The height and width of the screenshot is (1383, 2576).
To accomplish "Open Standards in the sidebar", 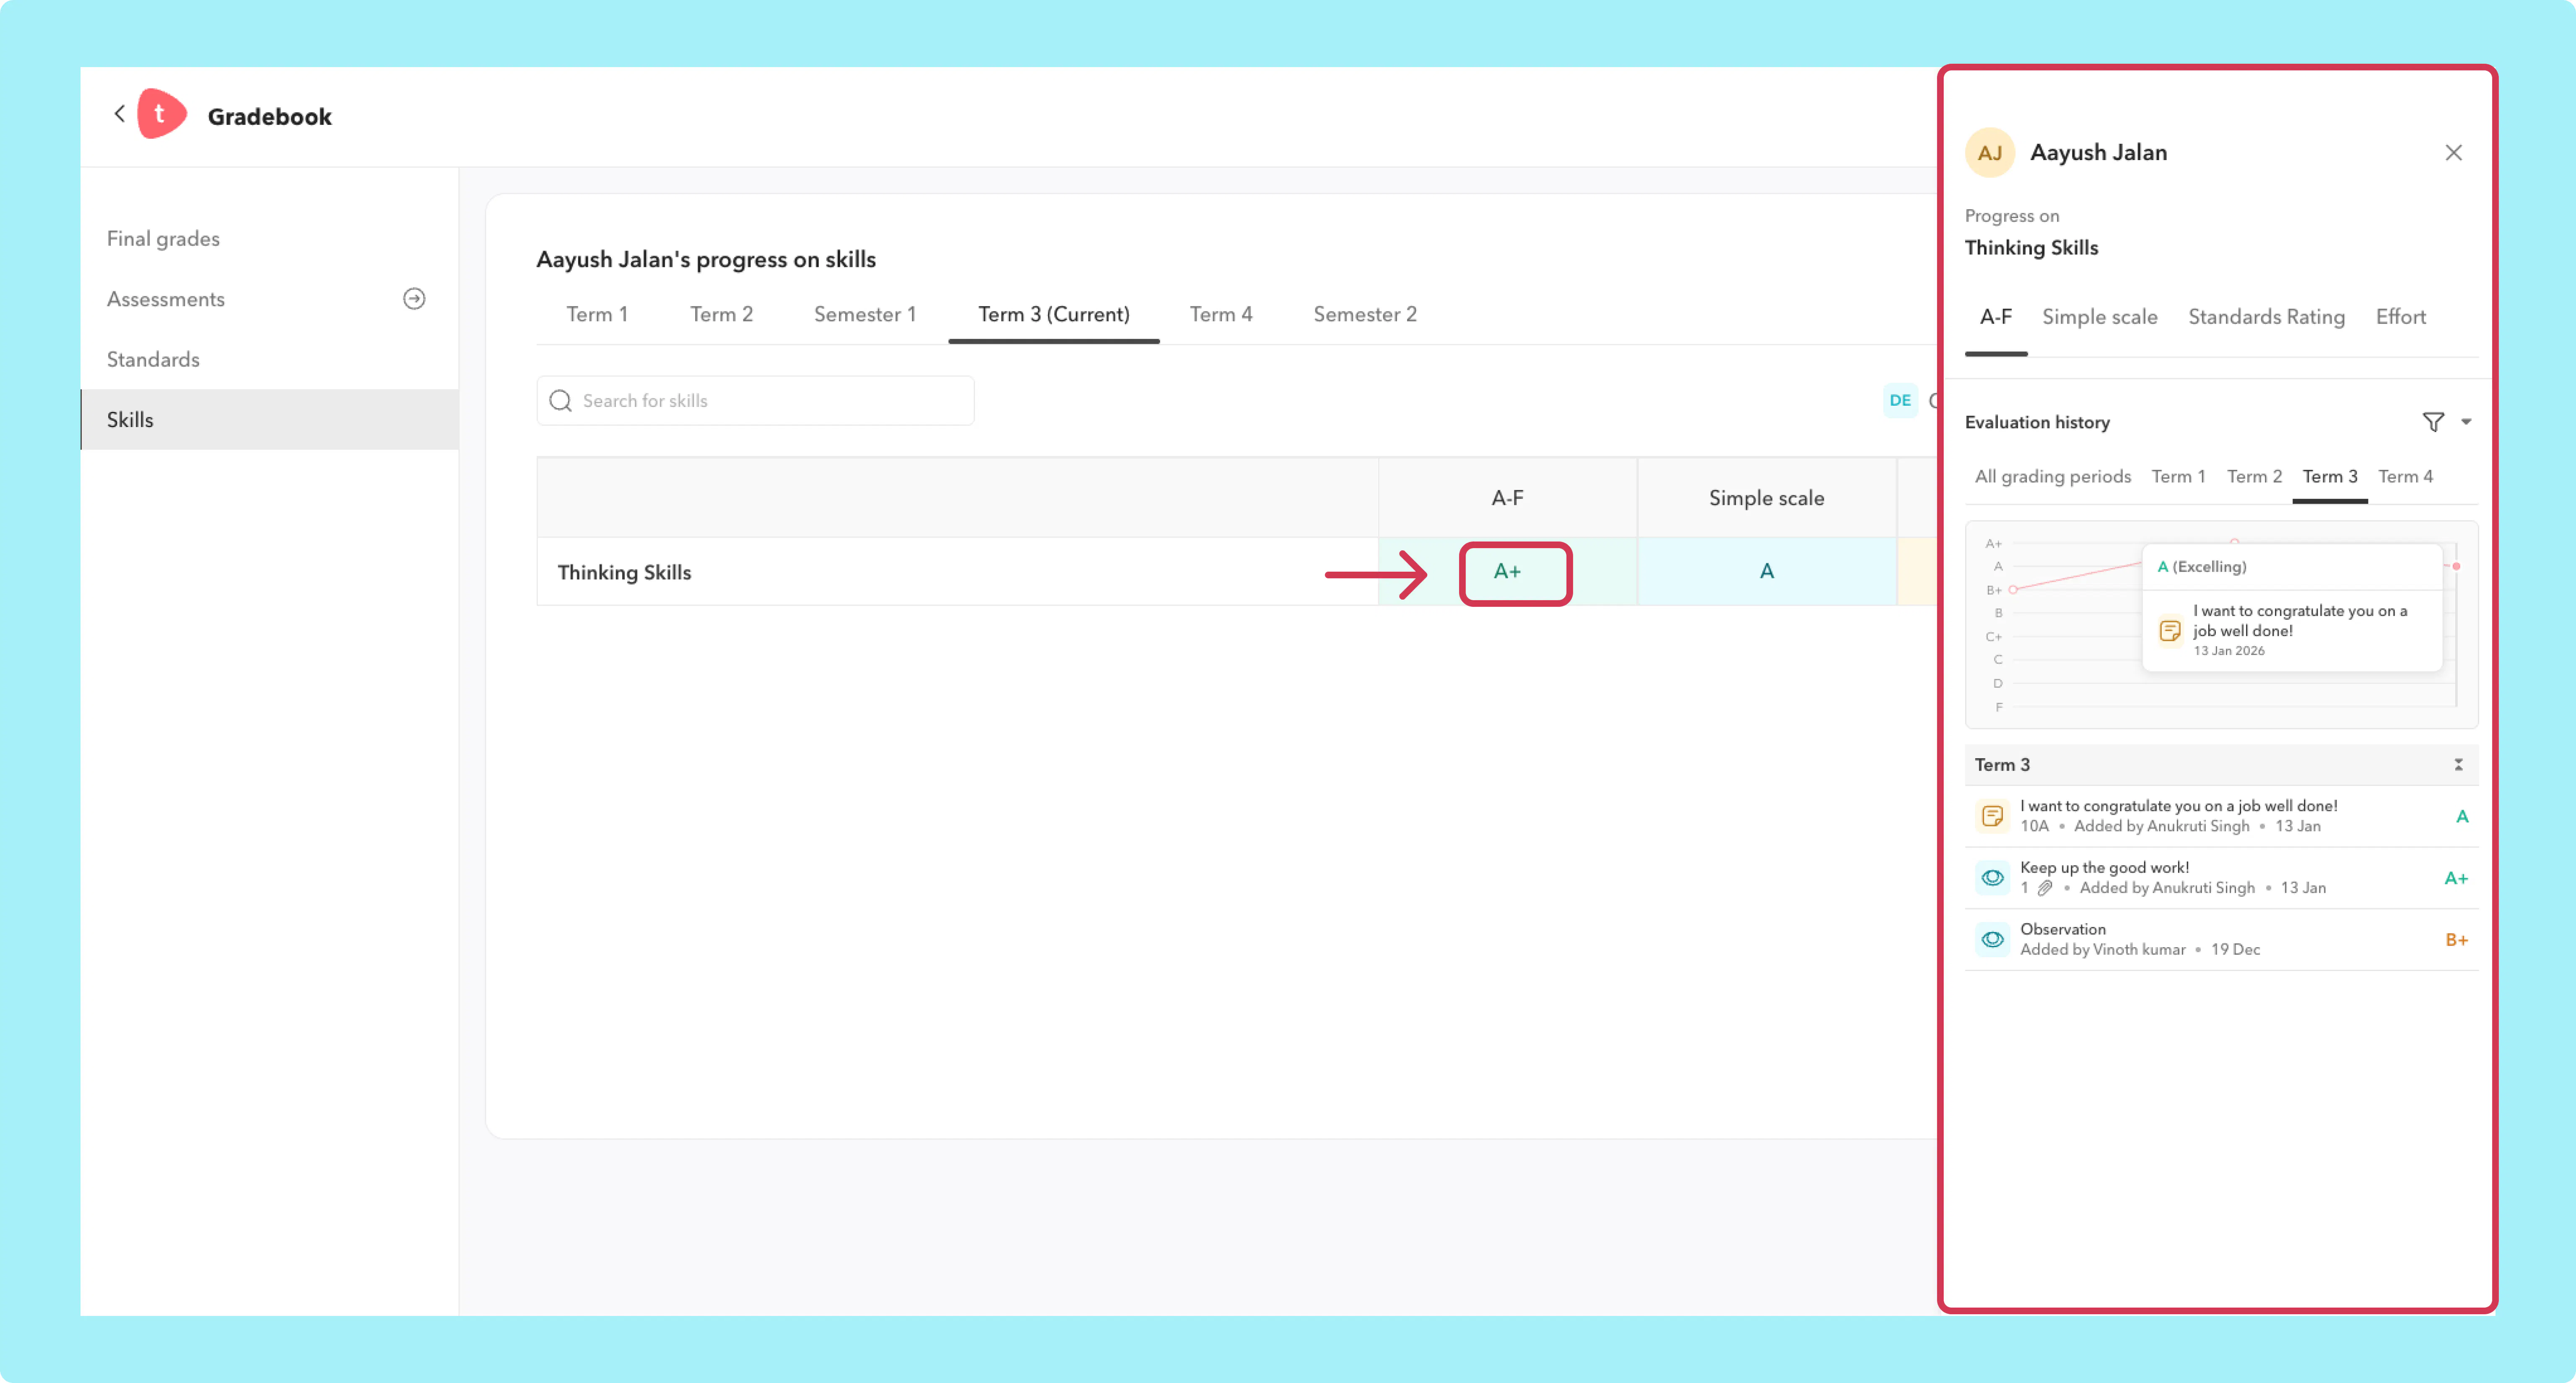I will (x=153, y=360).
